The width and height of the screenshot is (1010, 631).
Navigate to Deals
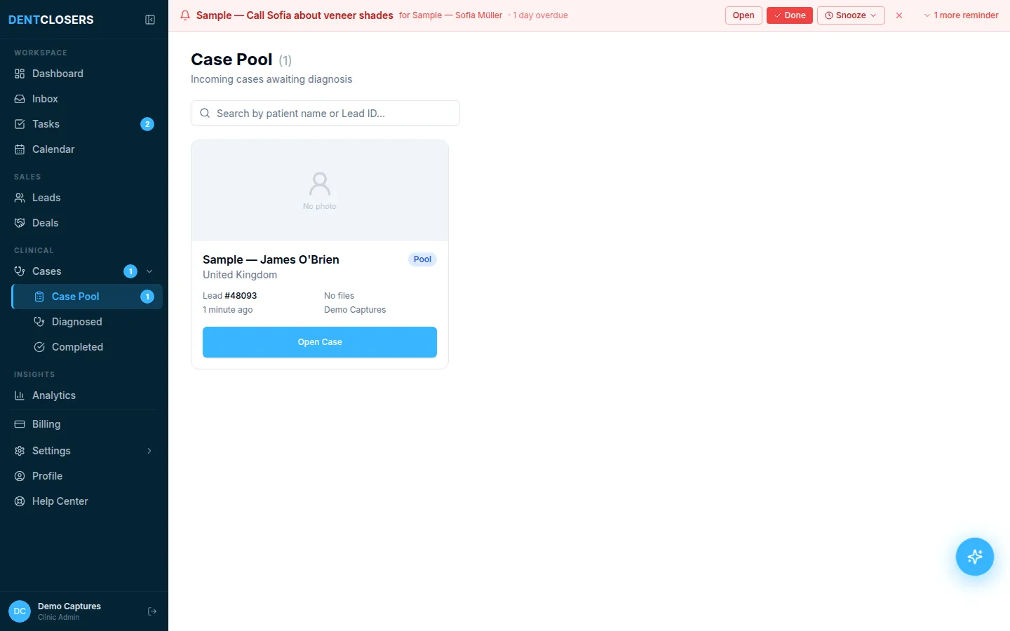(x=84, y=223)
